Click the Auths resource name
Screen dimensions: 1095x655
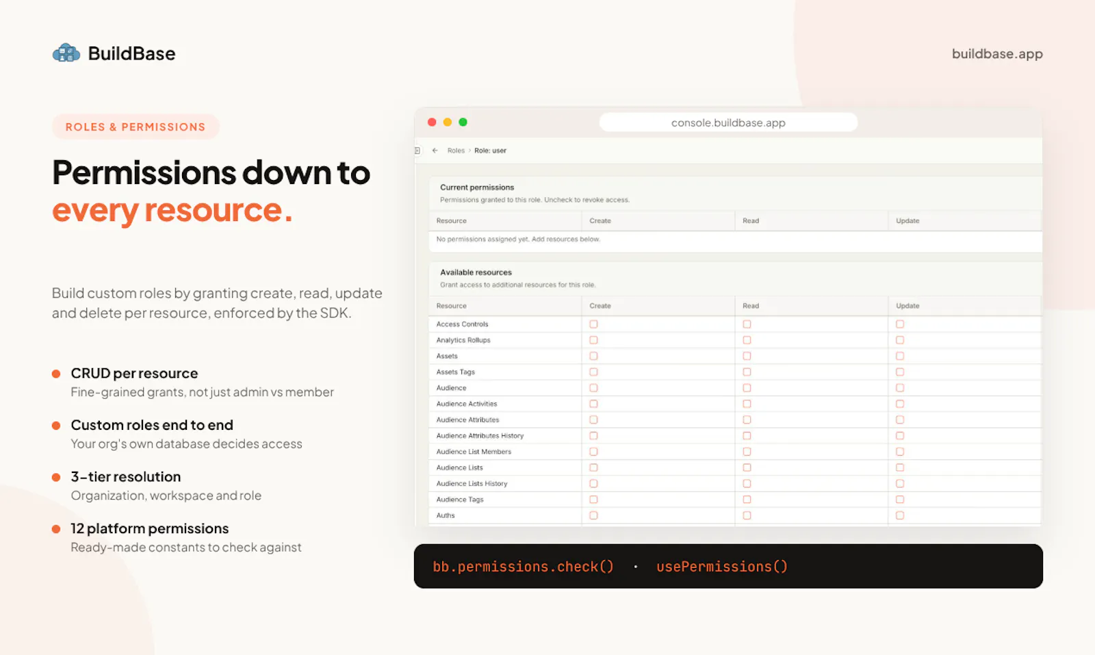click(x=446, y=515)
